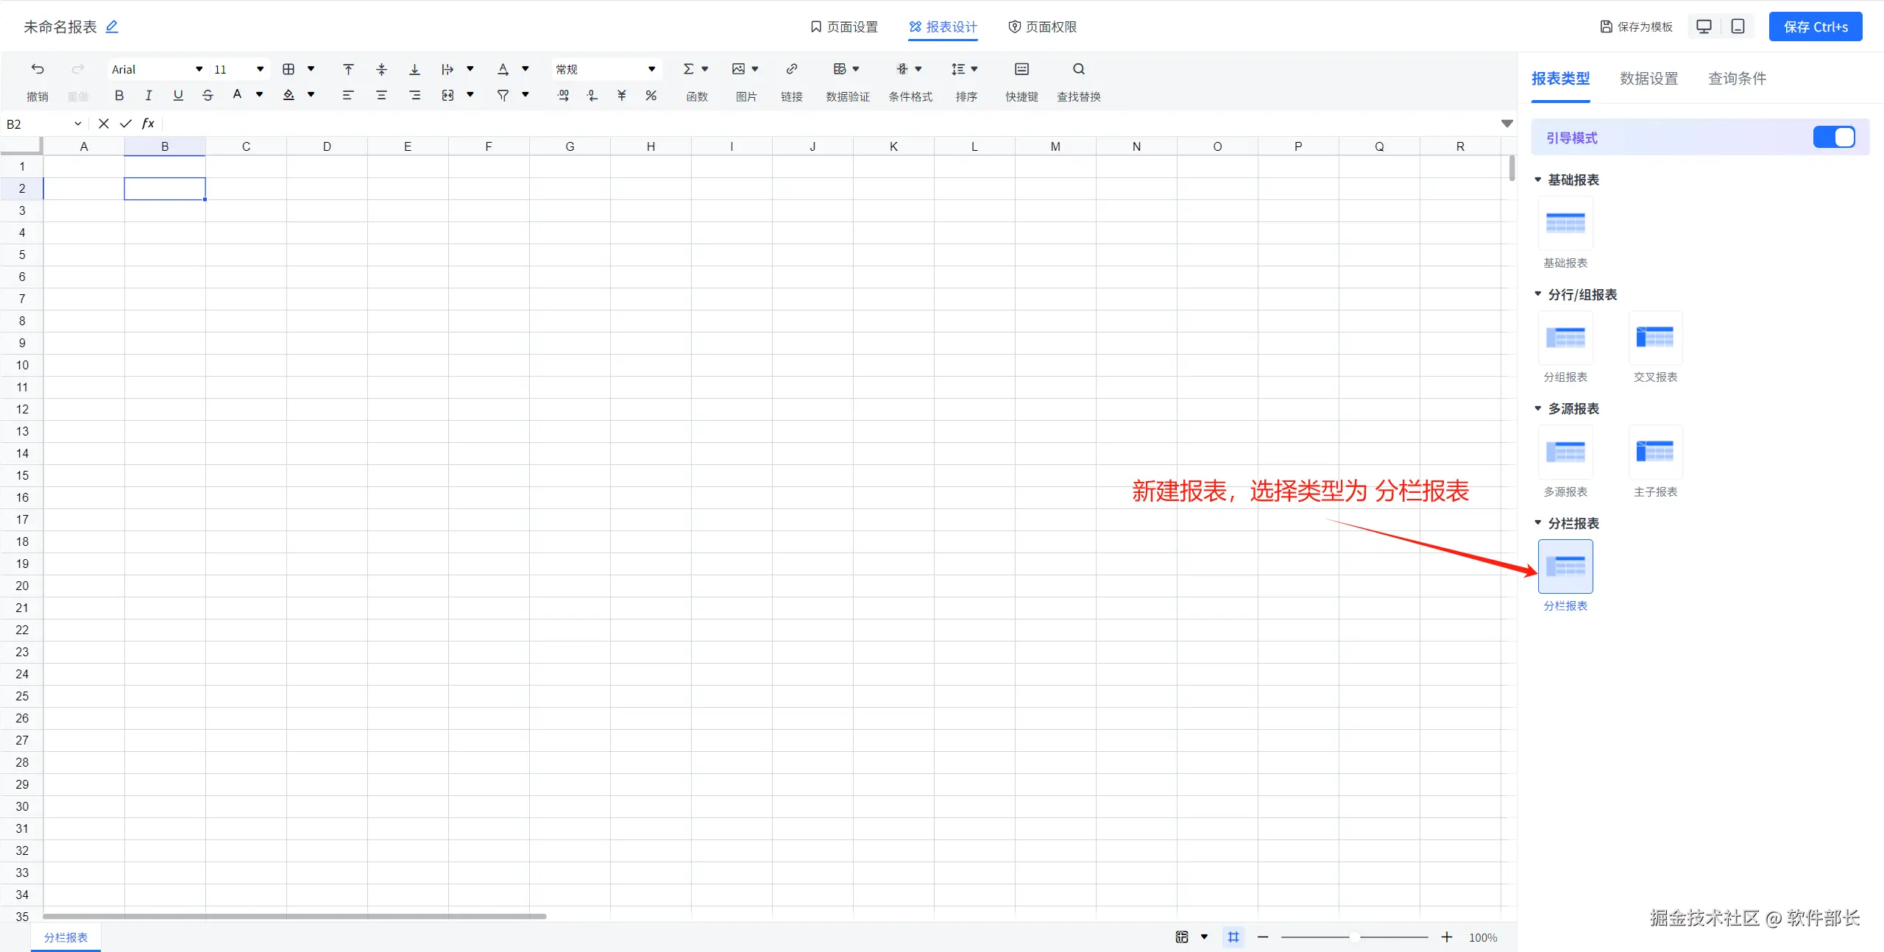Screen dimensions: 1884x952
Task: Open the Arial font family dropdown
Action: click(x=157, y=69)
